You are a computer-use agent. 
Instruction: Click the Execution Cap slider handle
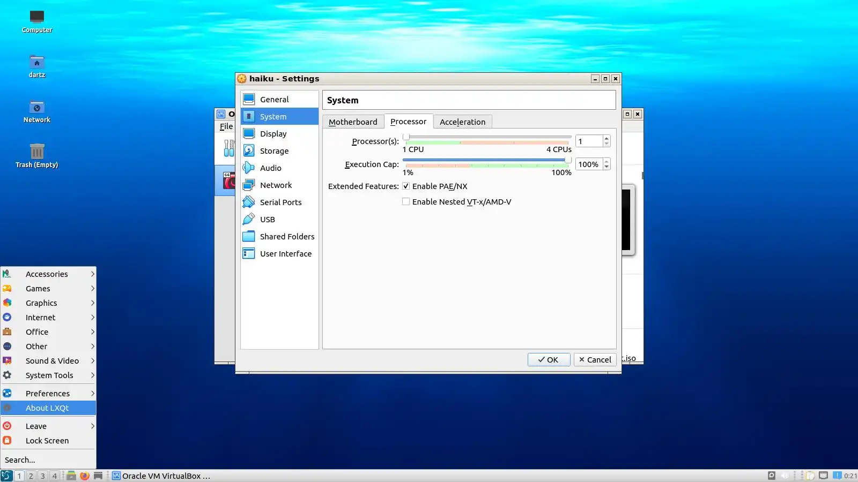tap(568, 160)
